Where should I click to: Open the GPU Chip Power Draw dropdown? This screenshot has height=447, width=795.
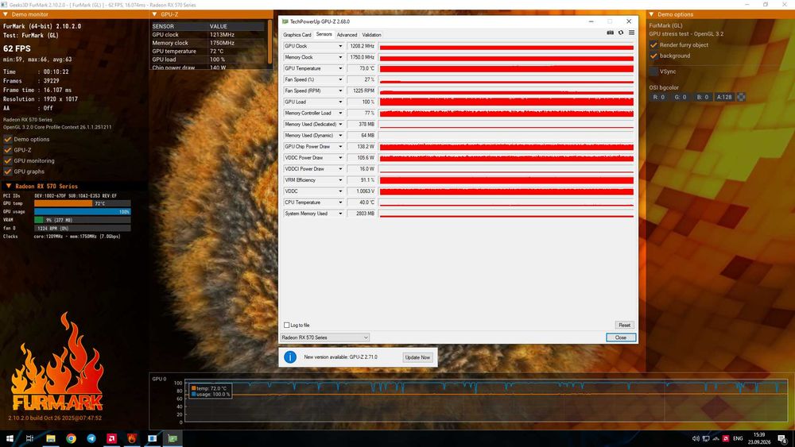[340, 146]
